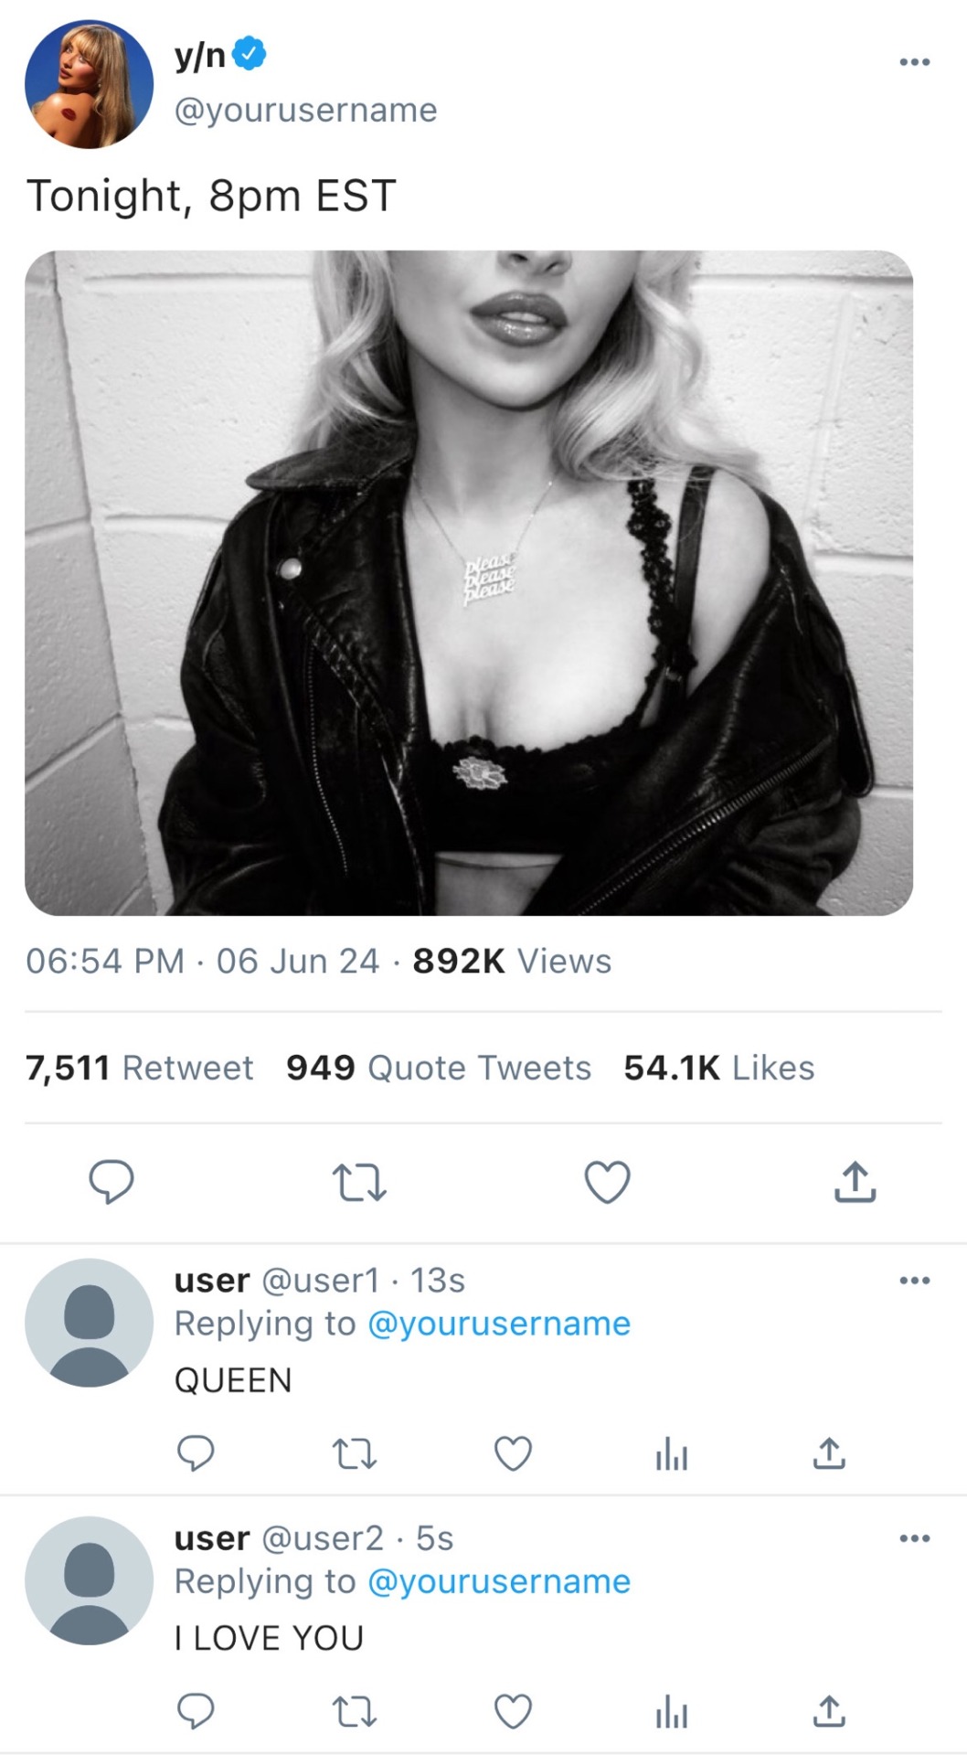Open more options on user2 reply
Viewport: 967px width, 1755px height.
tap(914, 1538)
